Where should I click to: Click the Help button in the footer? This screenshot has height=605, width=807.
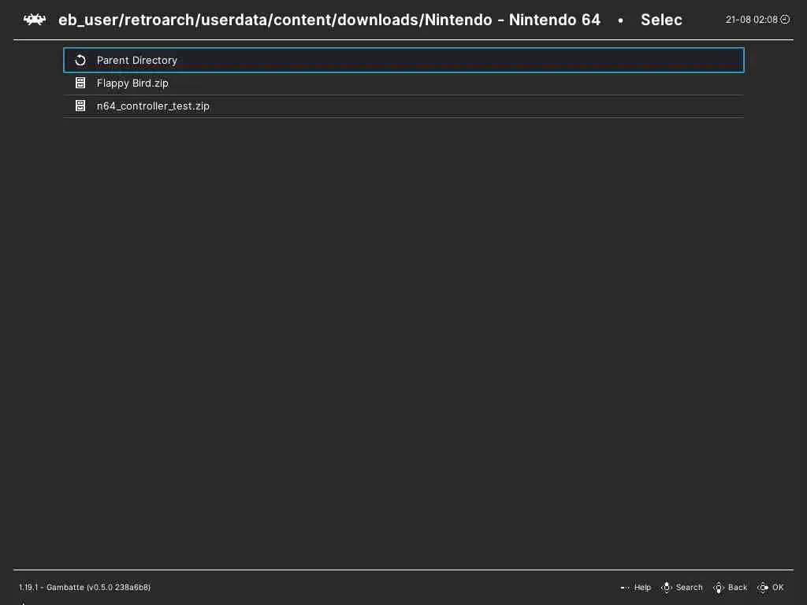[x=636, y=587]
